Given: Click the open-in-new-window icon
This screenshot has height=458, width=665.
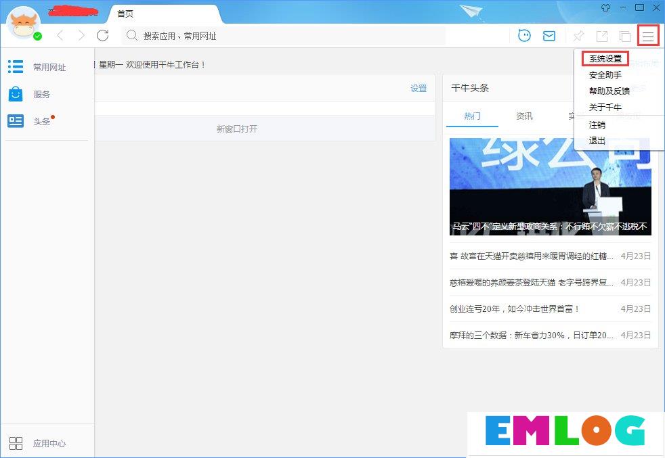Looking at the screenshot, I should 602,36.
